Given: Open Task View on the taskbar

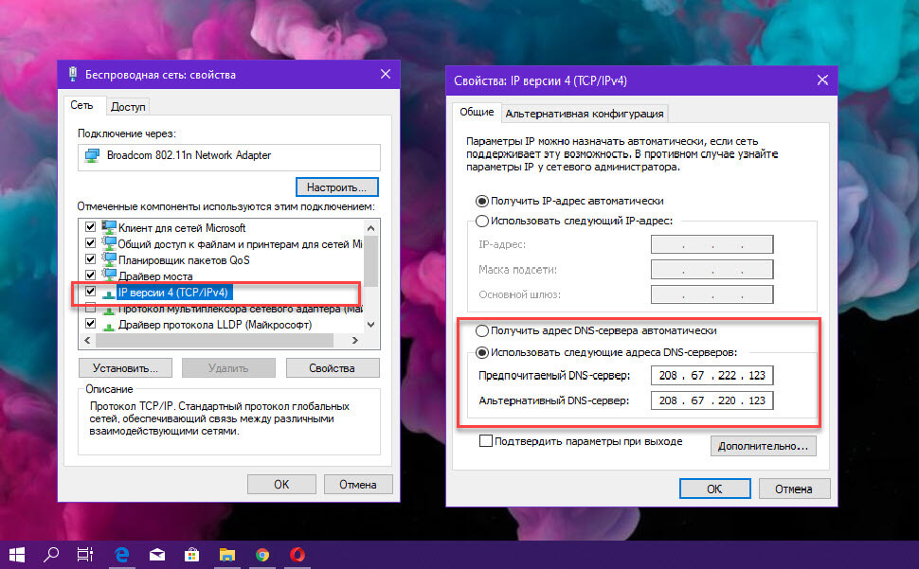Looking at the screenshot, I should pyautogui.click(x=85, y=555).
